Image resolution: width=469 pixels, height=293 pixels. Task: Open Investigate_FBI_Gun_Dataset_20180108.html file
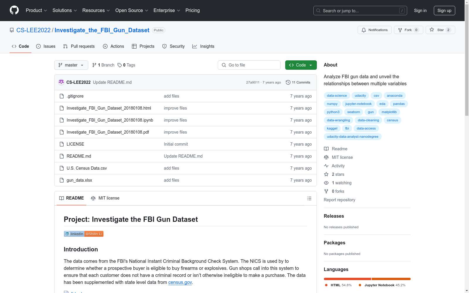(x=109, y=108)
